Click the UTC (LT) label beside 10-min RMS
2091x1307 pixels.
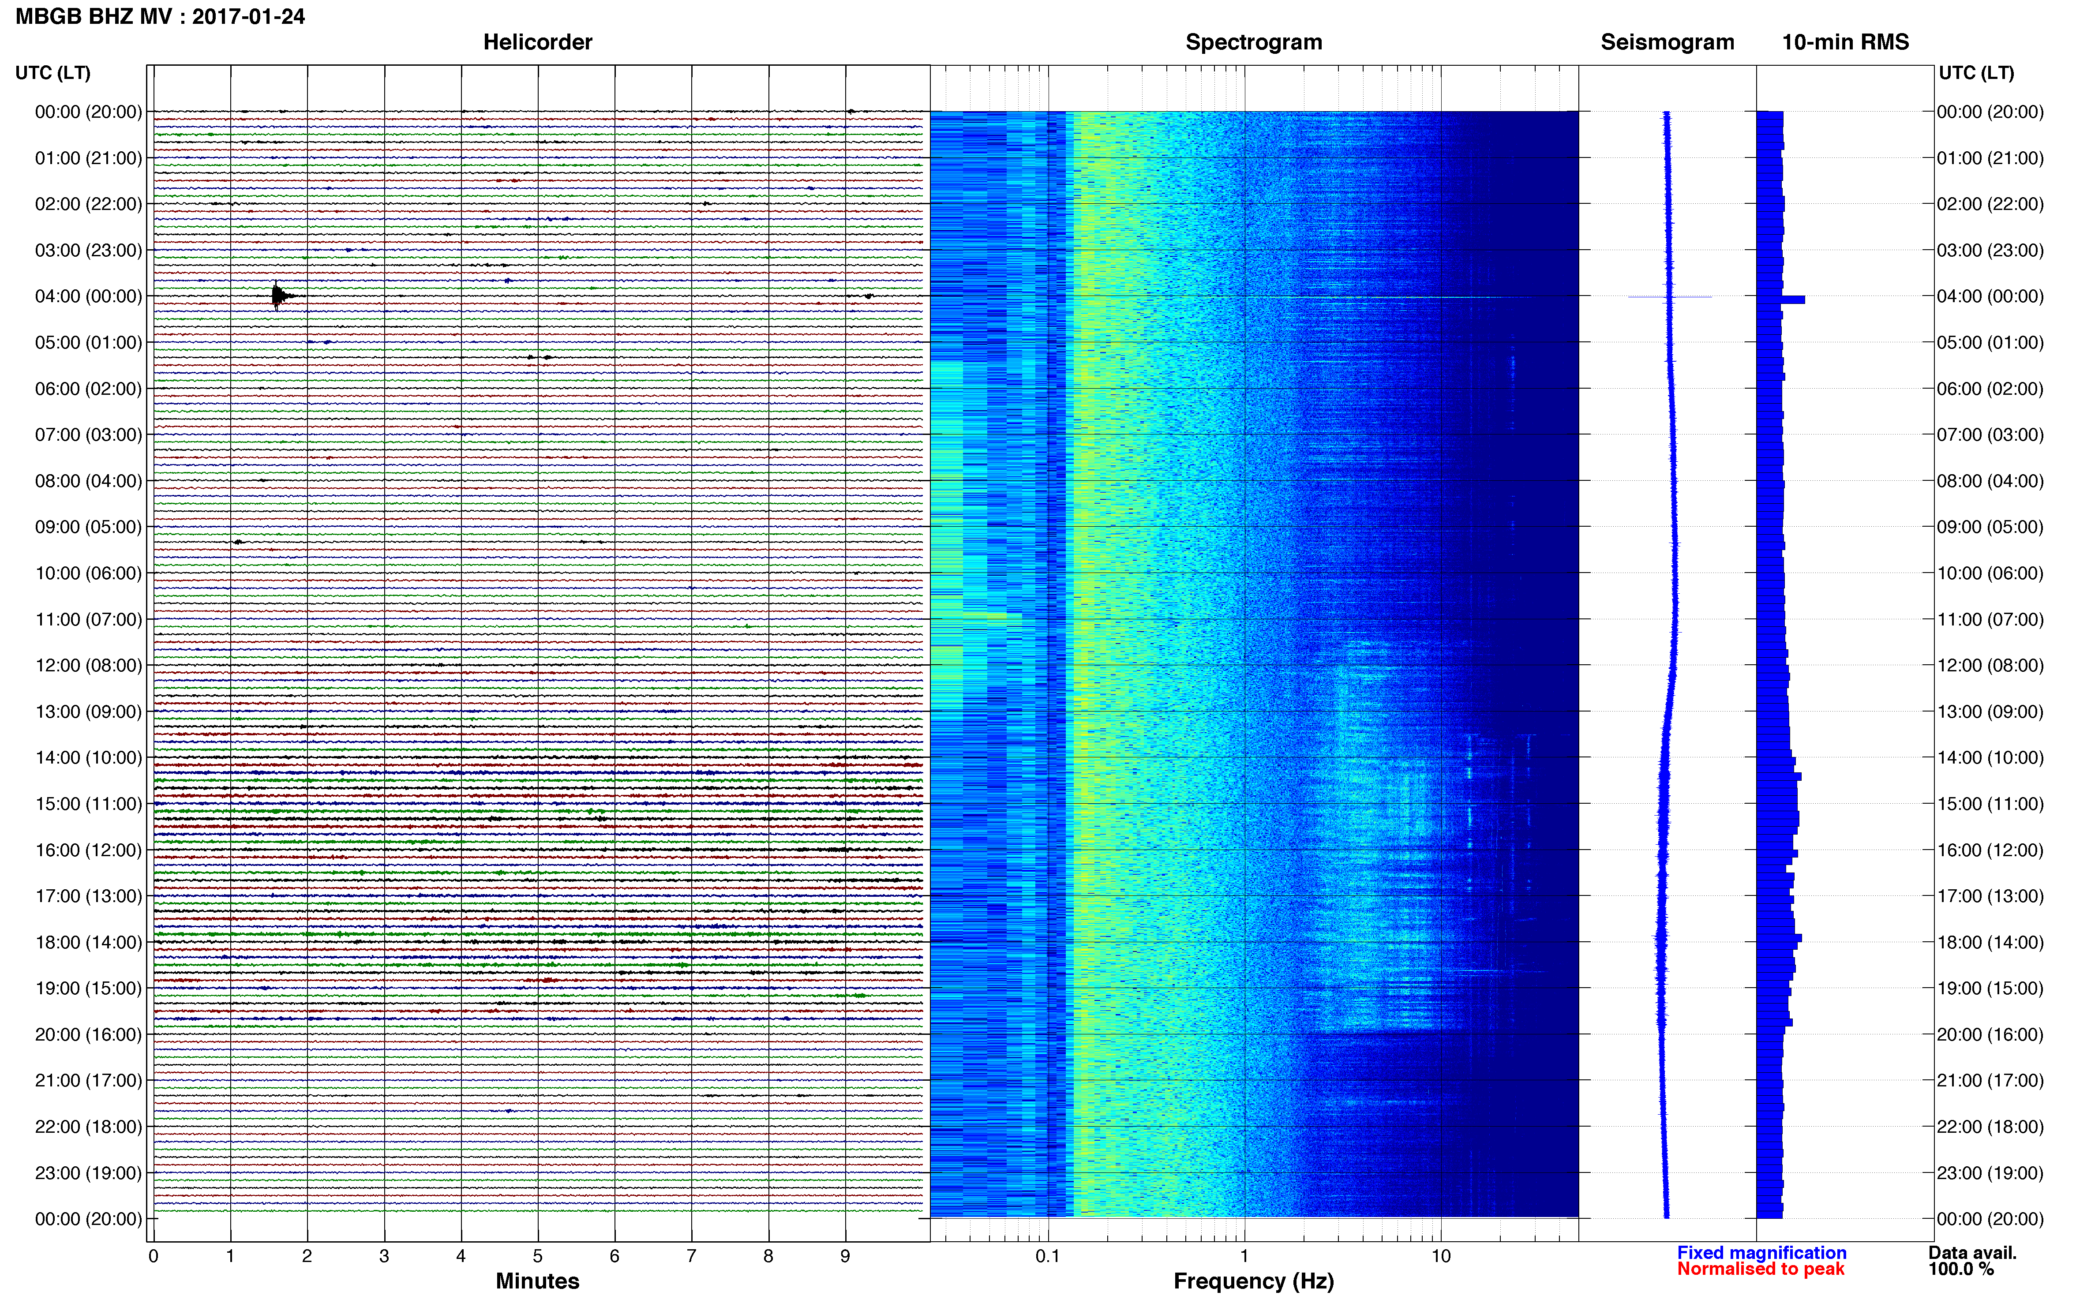click(x=1976, y=73)
